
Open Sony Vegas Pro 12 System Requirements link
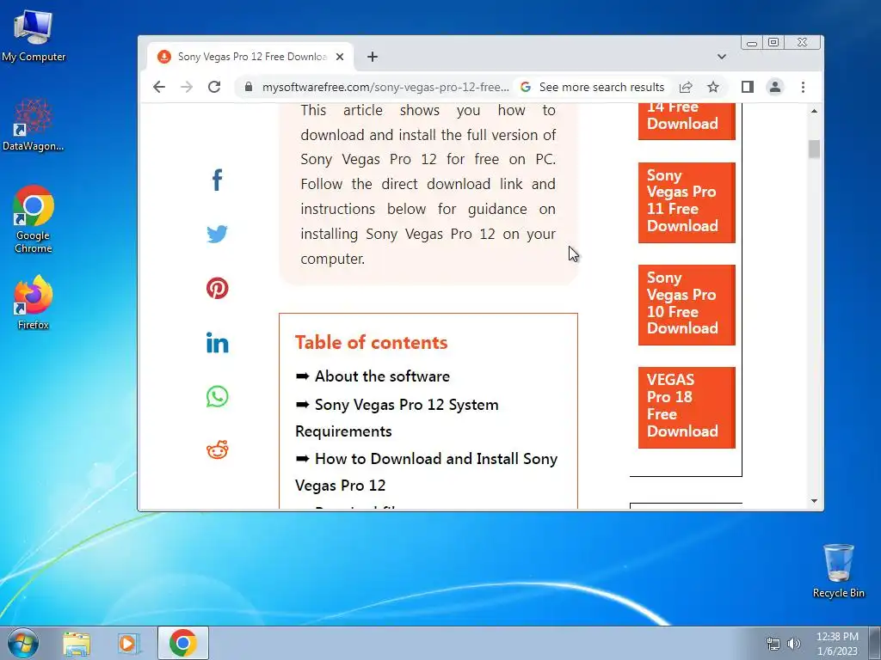click(397, 418)
